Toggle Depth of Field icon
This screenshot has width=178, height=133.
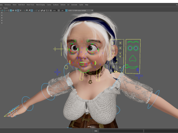[34, 10]
